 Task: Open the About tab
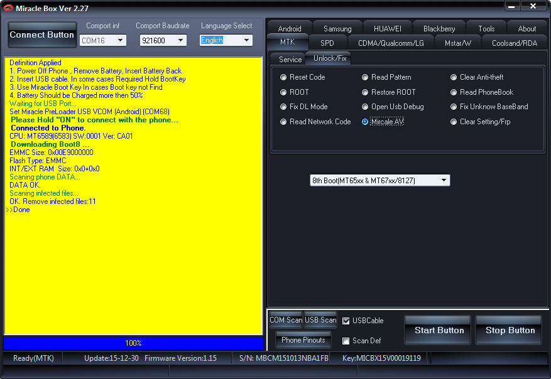tap(526, 28)
